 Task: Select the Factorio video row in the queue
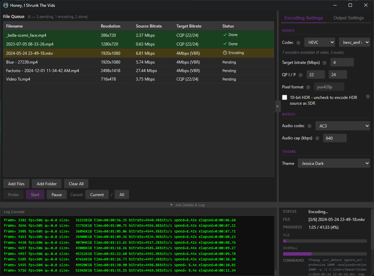(x=42, y=71)
